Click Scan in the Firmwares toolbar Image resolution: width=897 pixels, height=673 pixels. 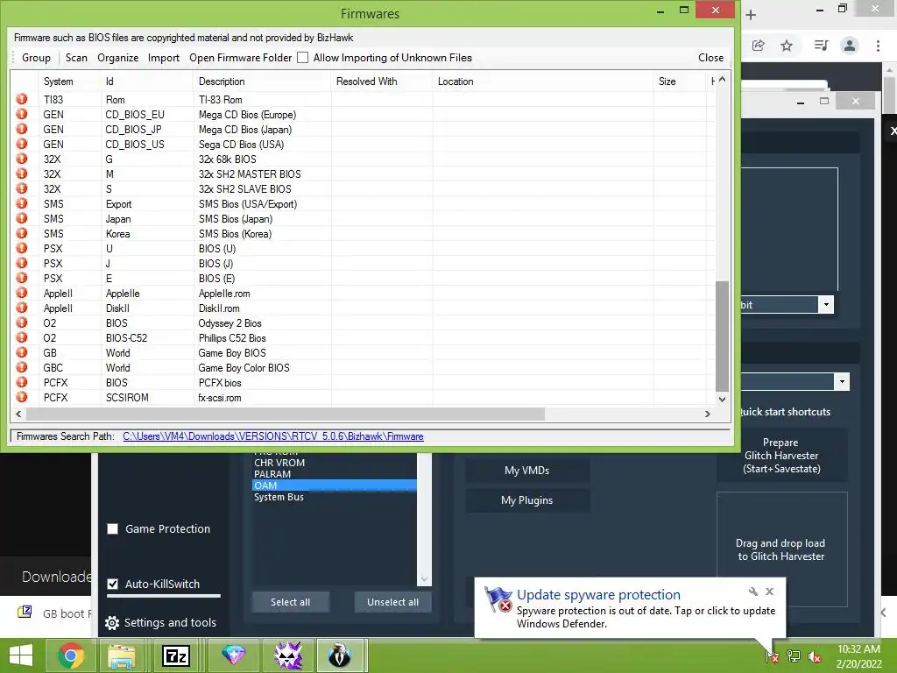click(76, 58)
